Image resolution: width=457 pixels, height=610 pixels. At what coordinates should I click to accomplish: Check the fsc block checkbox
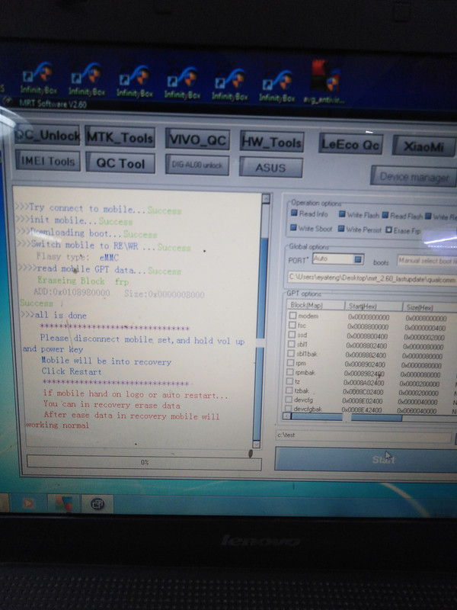tap(292, 325)
